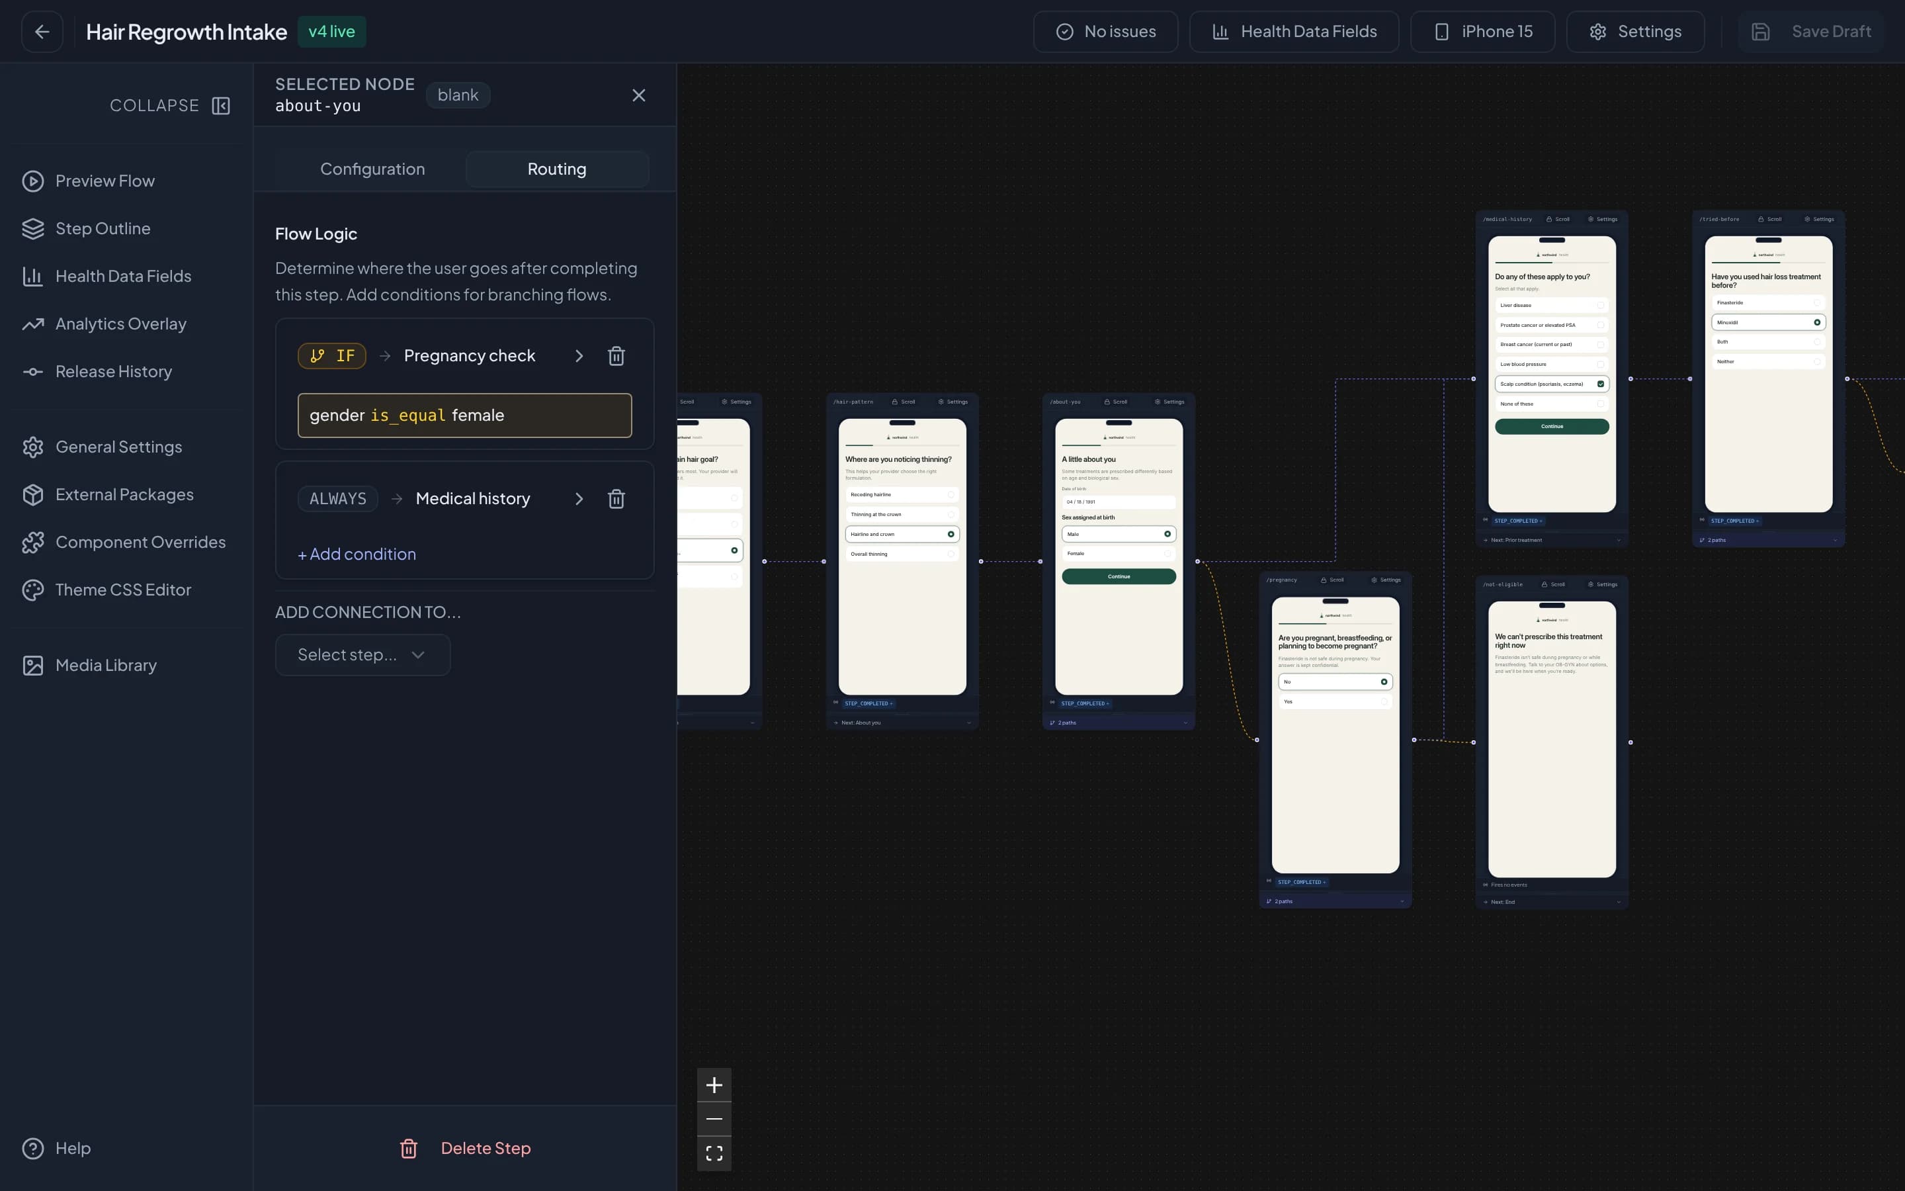1905x1191 pixels.
Task: Select Yes in the pregnancy node
Action: (x=1335, y=702)
